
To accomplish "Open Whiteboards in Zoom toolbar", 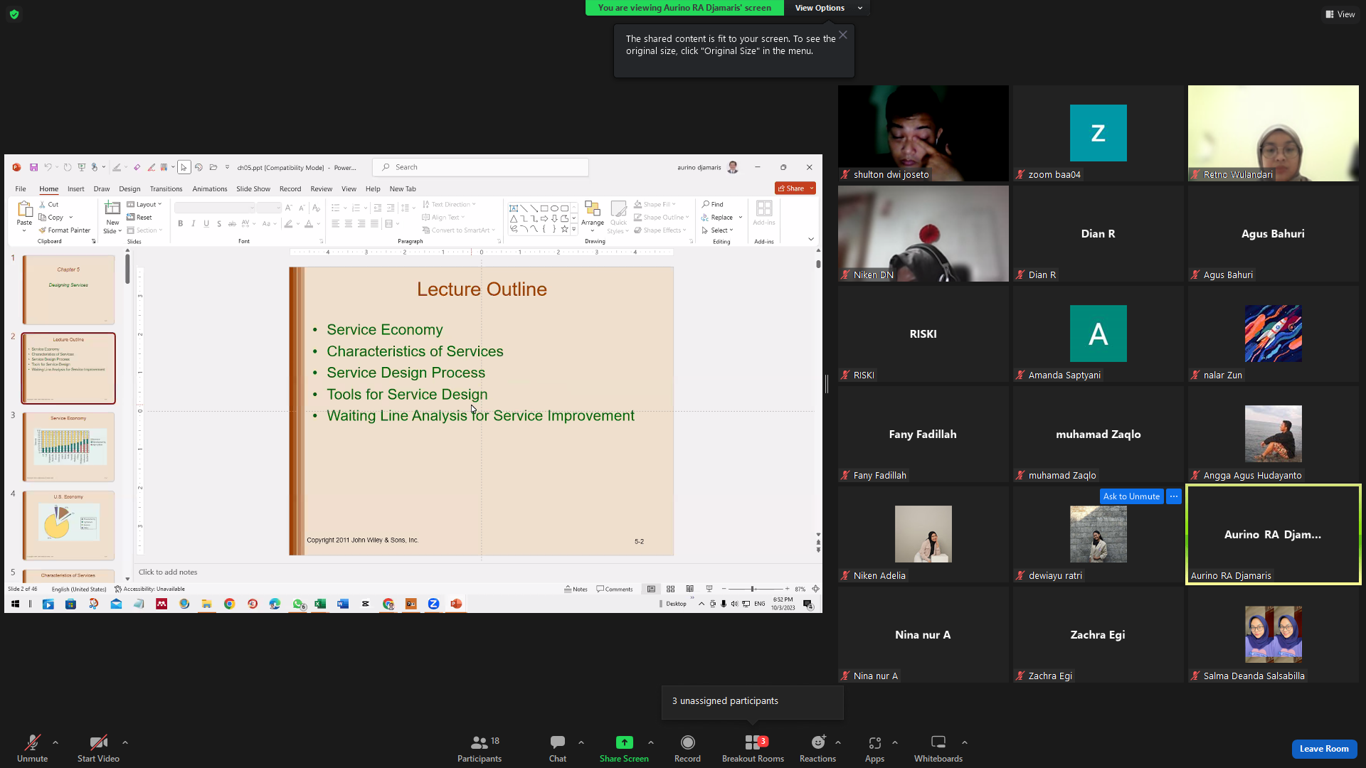I will [x=938, y=748].
